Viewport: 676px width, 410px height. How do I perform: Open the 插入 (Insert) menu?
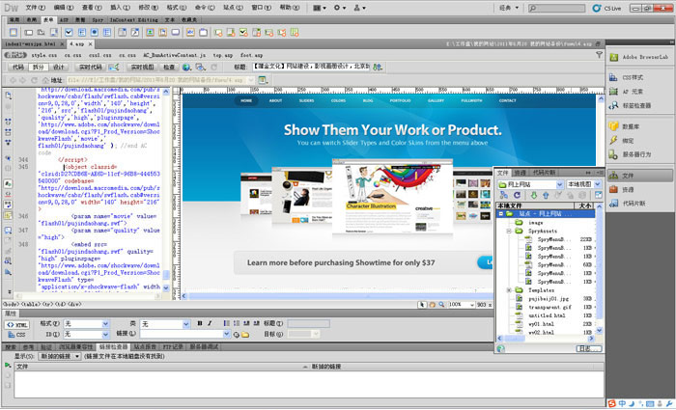[x=120, y=8]
